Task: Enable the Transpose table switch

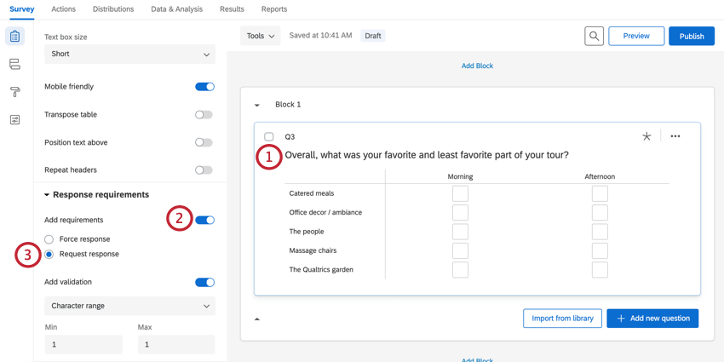Action: click(204, 114)
